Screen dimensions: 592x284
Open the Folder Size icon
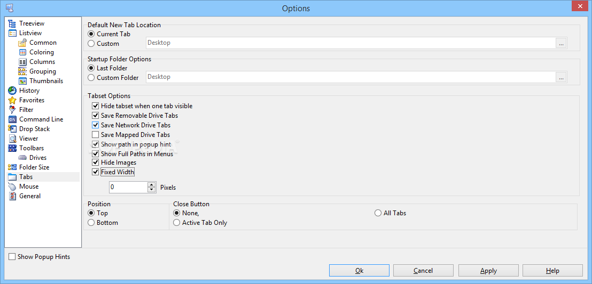pyautogui.click(x=12, y=167)
